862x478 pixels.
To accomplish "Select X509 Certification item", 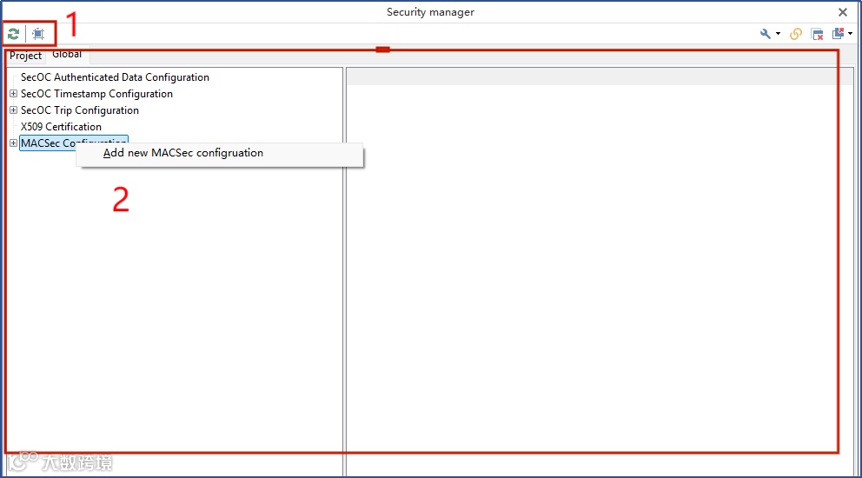I will tap(61, 127).
